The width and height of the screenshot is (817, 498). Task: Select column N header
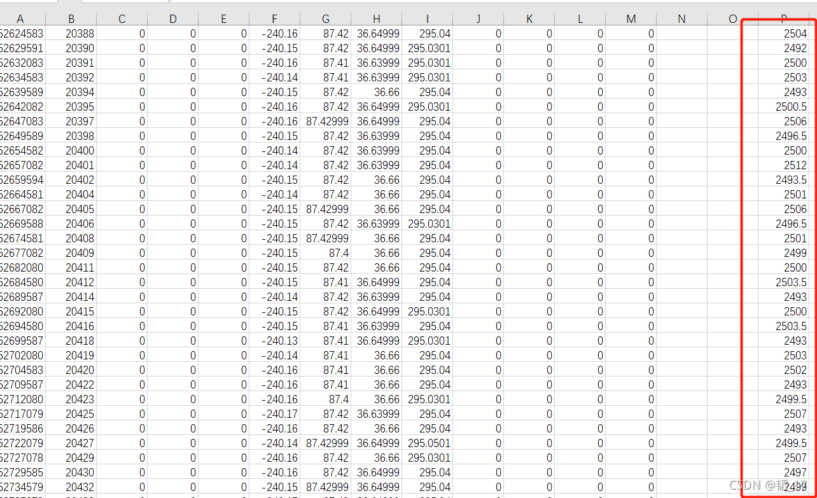click(681, 19)
